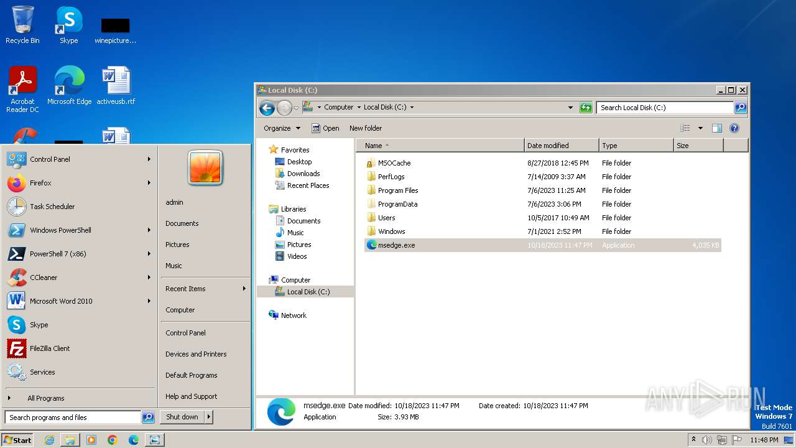Open address bar history dropdown
The height and width of the screenshot is (448, 796).
[570, 108]
